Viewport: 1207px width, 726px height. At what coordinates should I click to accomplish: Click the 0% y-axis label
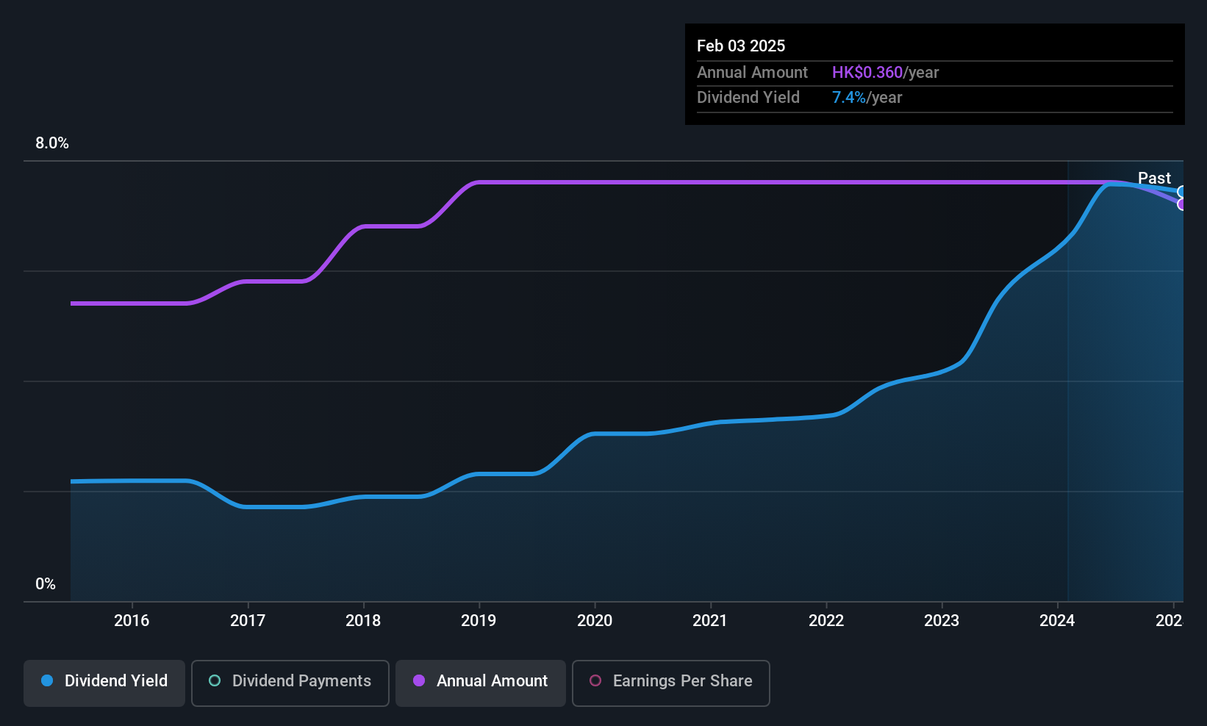pyautogui.click(x=46, y=584)
